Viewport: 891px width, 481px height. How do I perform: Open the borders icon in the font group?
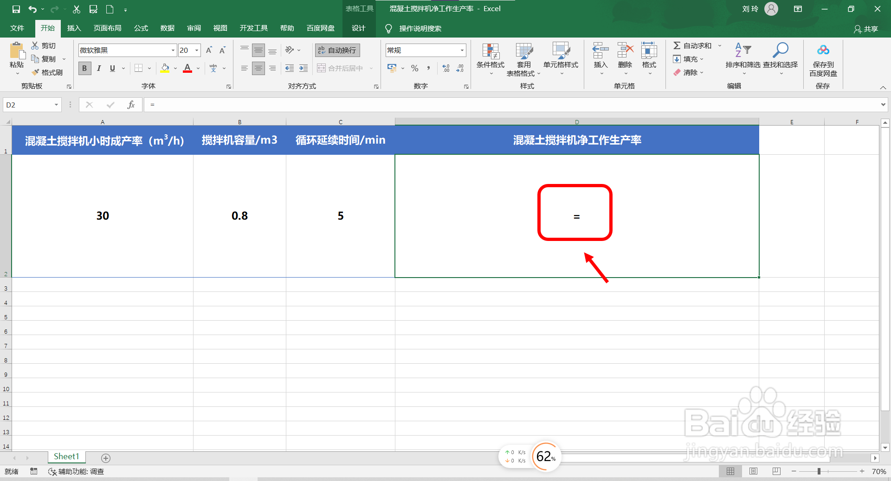click(138, 68)
